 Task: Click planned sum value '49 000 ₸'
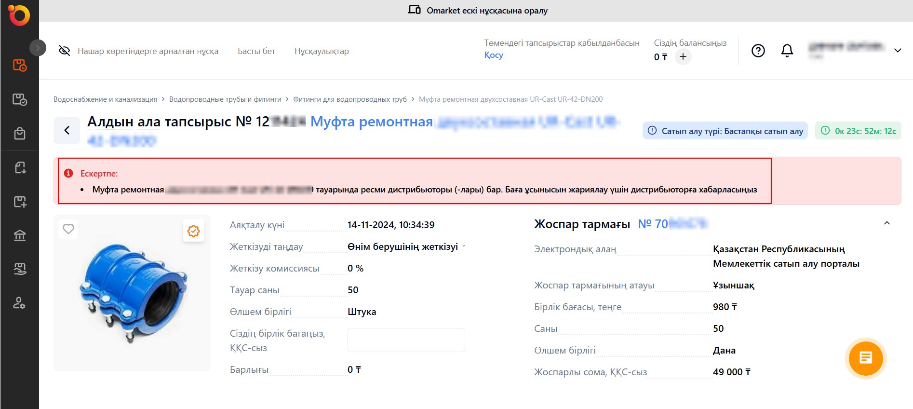(732, 372)
